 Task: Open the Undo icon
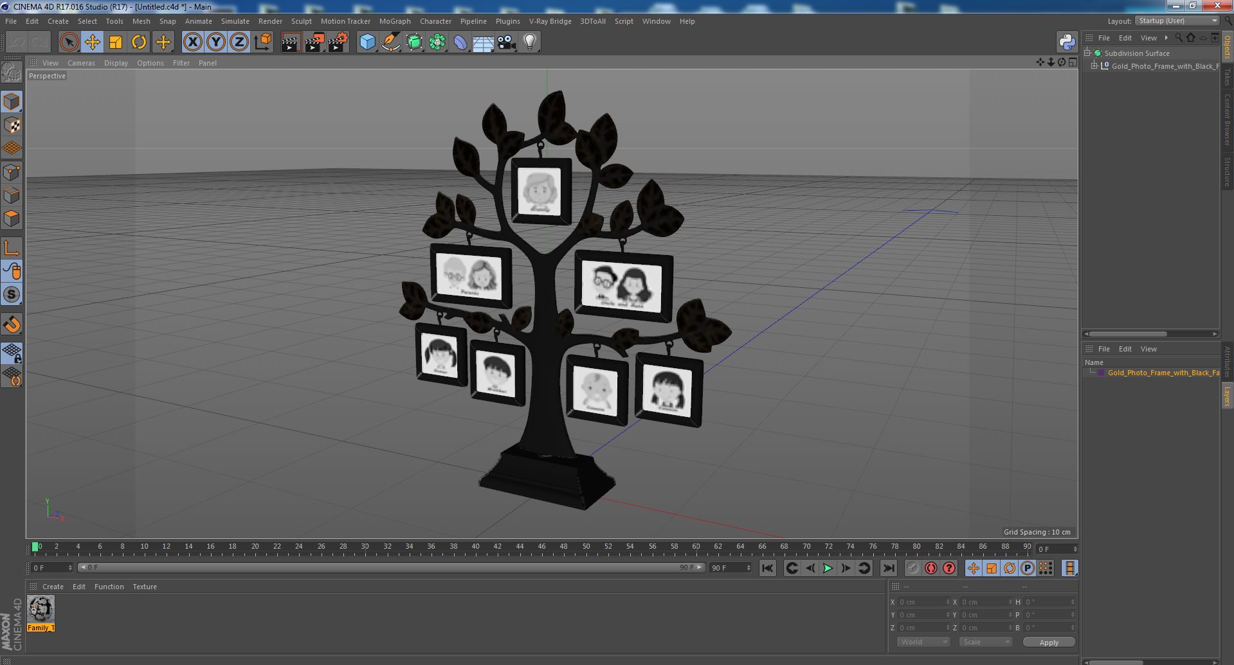(17, 42)
